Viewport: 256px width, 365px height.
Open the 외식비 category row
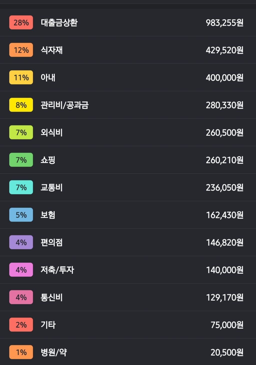coord(128,132)
